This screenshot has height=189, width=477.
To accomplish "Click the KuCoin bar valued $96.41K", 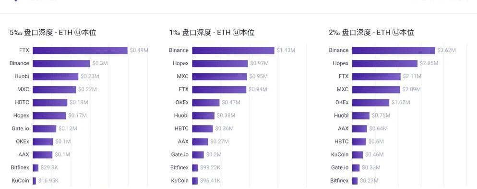I will 195,181.
